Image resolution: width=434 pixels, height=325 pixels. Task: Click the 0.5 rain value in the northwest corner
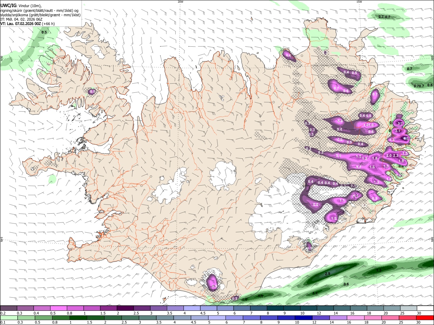pyautogui.click(x=44, y=32)
